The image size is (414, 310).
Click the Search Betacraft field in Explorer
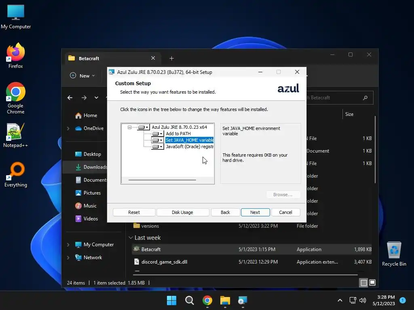click(x=339, y=98)
